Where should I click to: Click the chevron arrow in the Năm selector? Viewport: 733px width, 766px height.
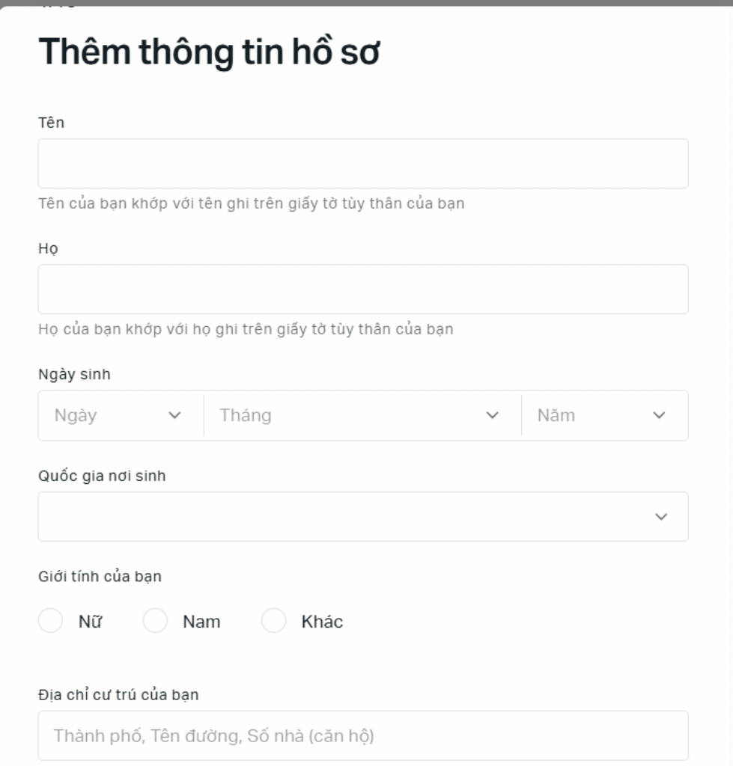(x=659, y=415)
